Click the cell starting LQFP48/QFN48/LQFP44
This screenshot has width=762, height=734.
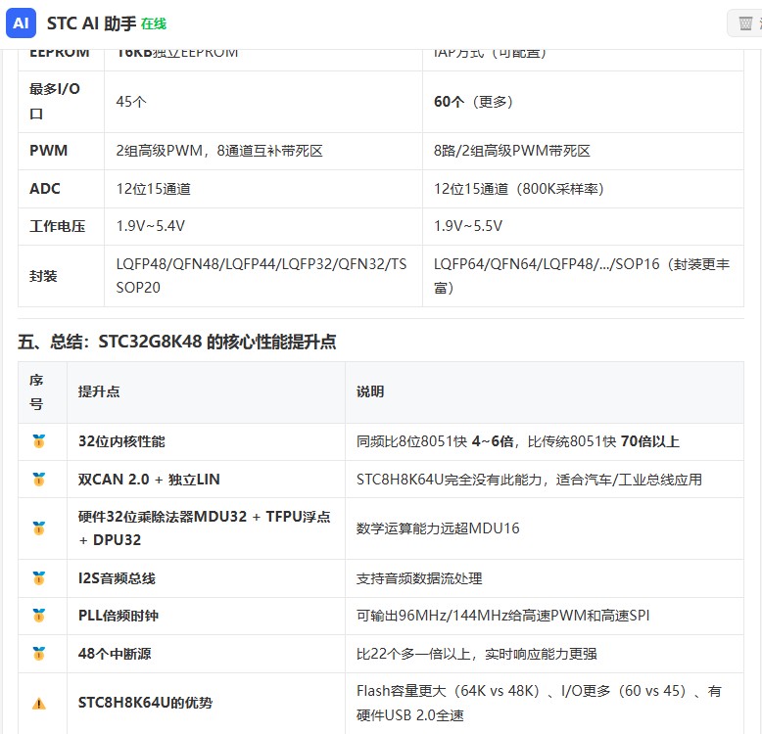262,276
